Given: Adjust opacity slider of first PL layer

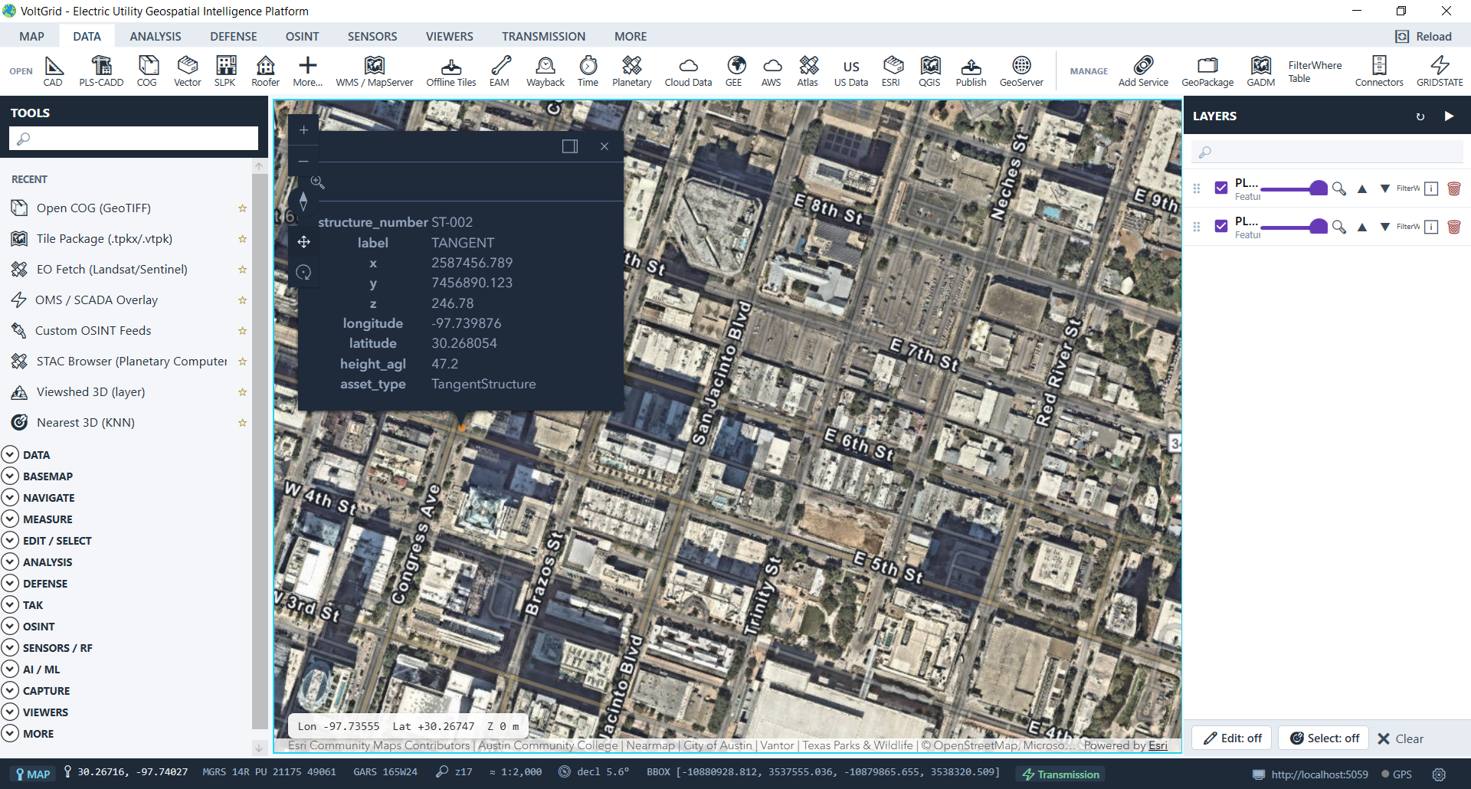Looking at the screenshot, I should pos(1294,188).
